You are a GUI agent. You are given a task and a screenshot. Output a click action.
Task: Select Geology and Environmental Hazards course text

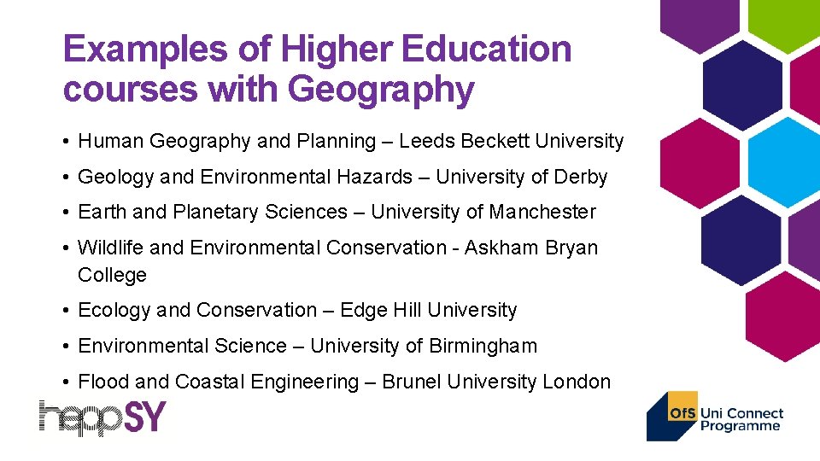[x=245, y=178]
